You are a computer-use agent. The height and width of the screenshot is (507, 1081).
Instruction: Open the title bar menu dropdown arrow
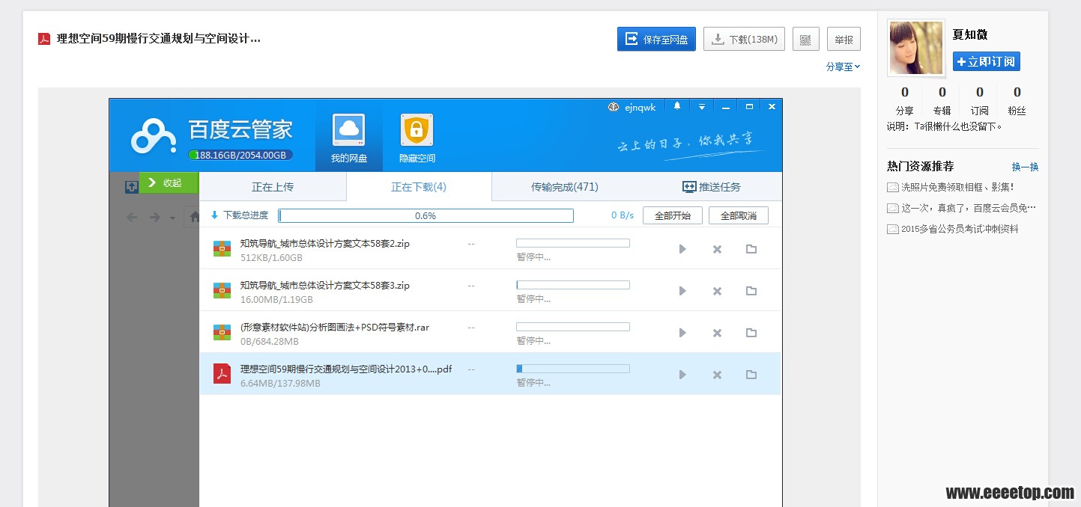[702, 107]
